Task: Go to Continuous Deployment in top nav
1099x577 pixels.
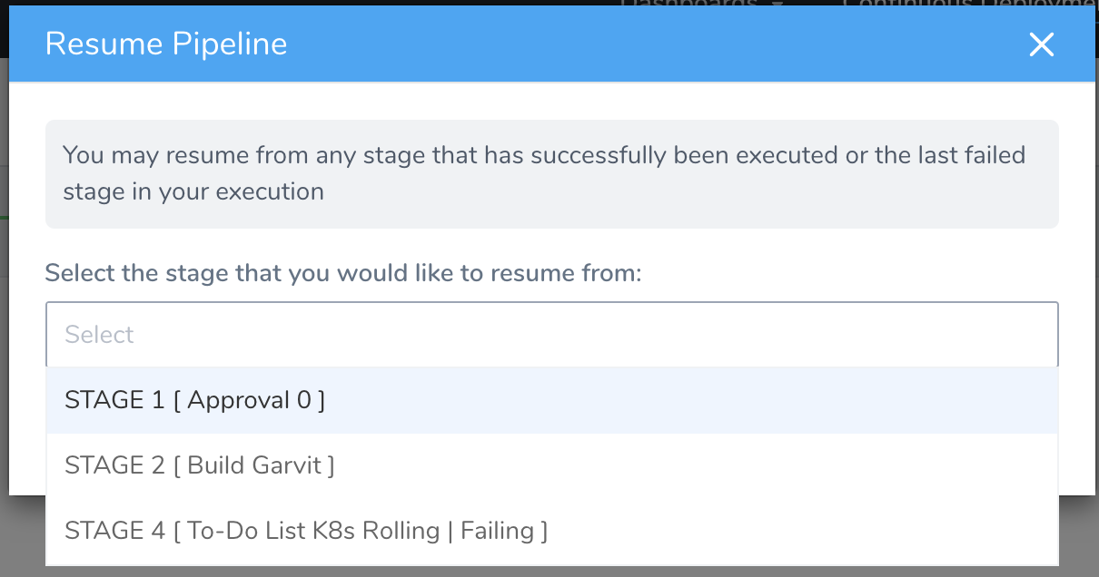Action: pyautogui.click(x=970, y=3)
